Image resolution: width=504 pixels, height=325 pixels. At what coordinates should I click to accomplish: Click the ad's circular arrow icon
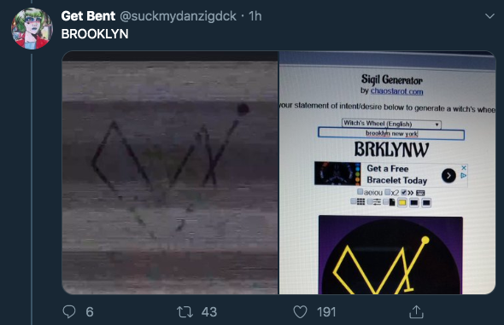[448, 176]
